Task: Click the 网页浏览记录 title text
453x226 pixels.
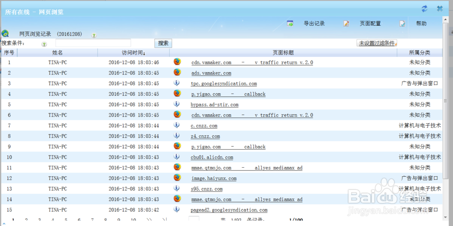Action: [x=35, y=34]
